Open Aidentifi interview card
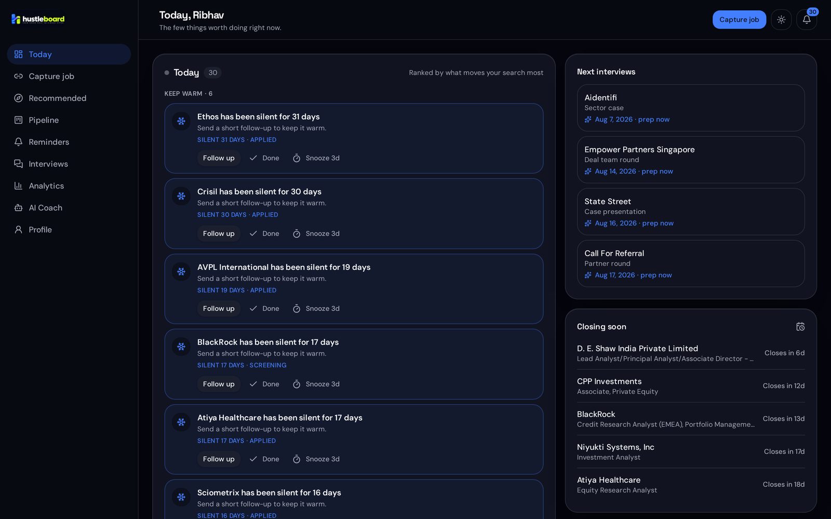The height and width of the screenshot is (519, 831). [x=691, y=108]
